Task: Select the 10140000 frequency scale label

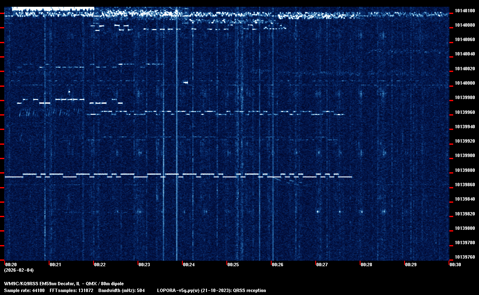Action: [x=464, y=83]
